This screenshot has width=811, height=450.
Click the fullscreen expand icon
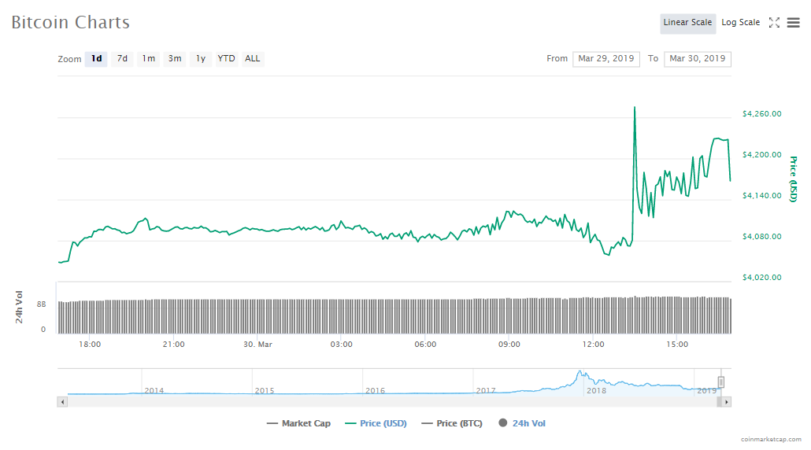(x=774, y=23)
